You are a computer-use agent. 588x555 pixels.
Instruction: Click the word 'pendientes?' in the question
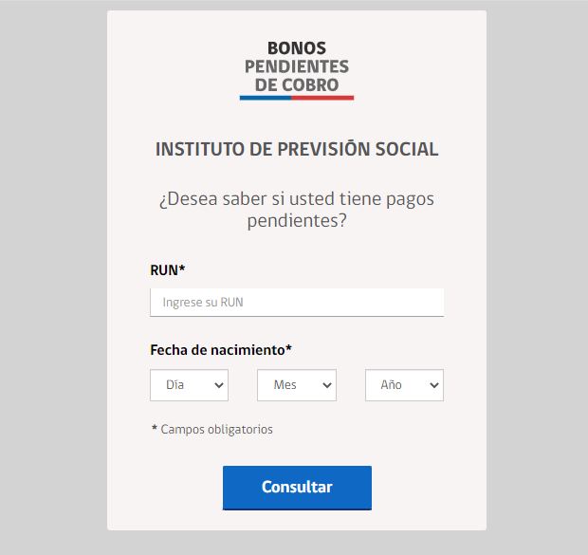pyautogui.click(x=297, y=221)
